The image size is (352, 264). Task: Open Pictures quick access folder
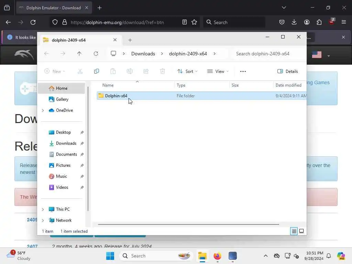tap(62, 165)
